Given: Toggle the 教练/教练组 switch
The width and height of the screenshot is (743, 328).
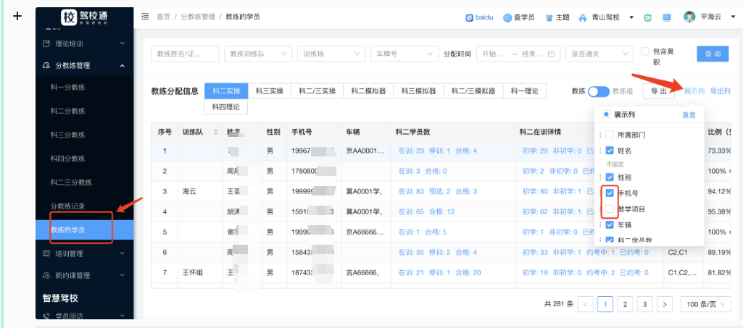Looking at the screenshot, I should click(x=598, y=91).
